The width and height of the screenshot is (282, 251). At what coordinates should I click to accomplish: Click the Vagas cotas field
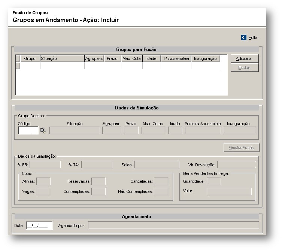pos(43,191)
